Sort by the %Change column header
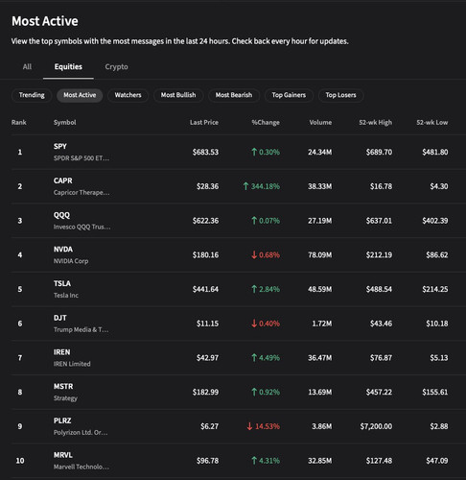Image resolution: width=466 pixels, height=480 pixels. [266, 123]
